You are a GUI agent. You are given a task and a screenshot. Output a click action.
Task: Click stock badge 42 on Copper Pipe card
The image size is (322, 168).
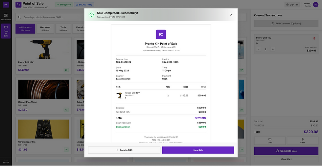click(66, 110)
